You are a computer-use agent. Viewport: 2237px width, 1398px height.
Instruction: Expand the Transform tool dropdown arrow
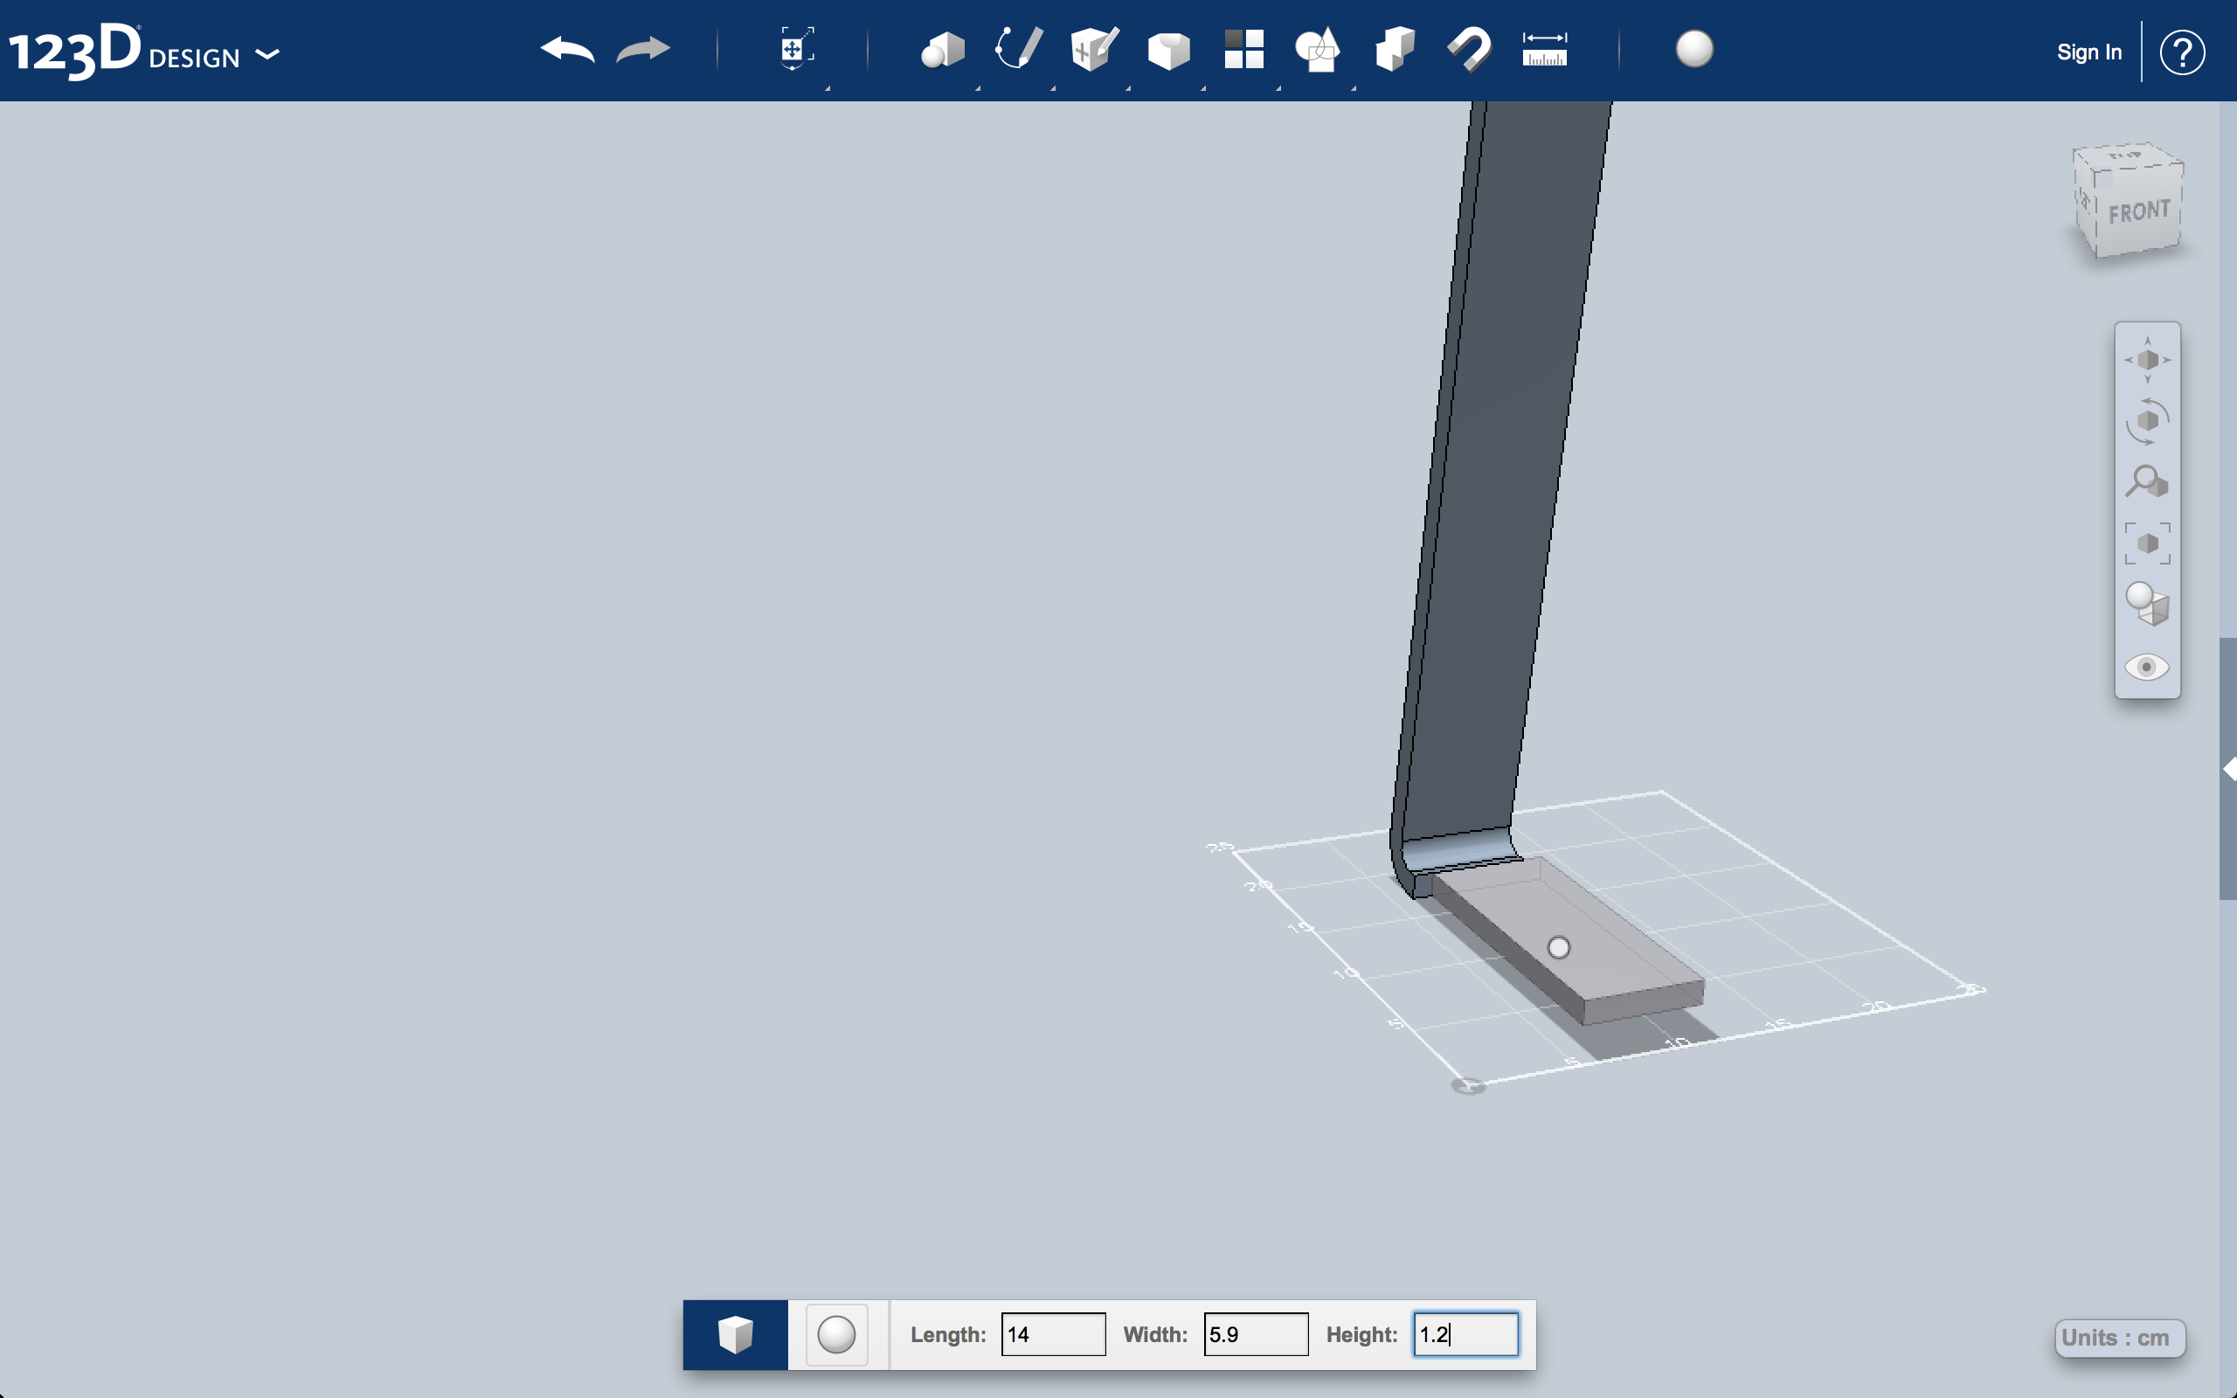point(828,88)
